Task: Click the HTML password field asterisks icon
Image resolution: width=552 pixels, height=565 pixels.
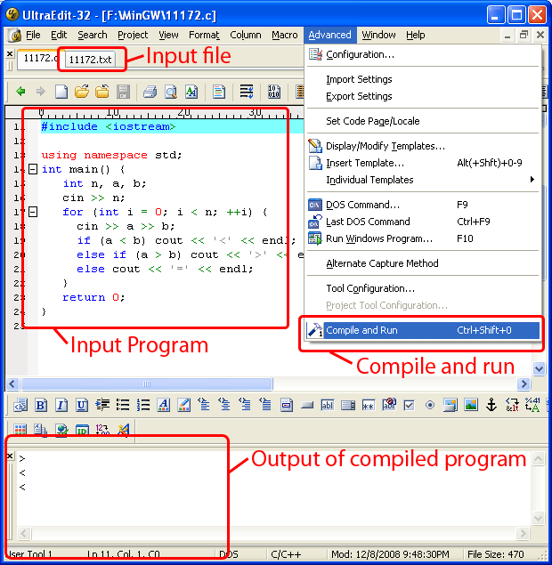Action: [368, 406]
